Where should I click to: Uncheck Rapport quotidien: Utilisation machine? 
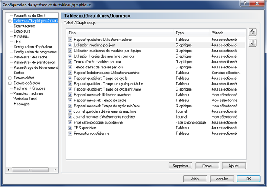tap(70, 40)
